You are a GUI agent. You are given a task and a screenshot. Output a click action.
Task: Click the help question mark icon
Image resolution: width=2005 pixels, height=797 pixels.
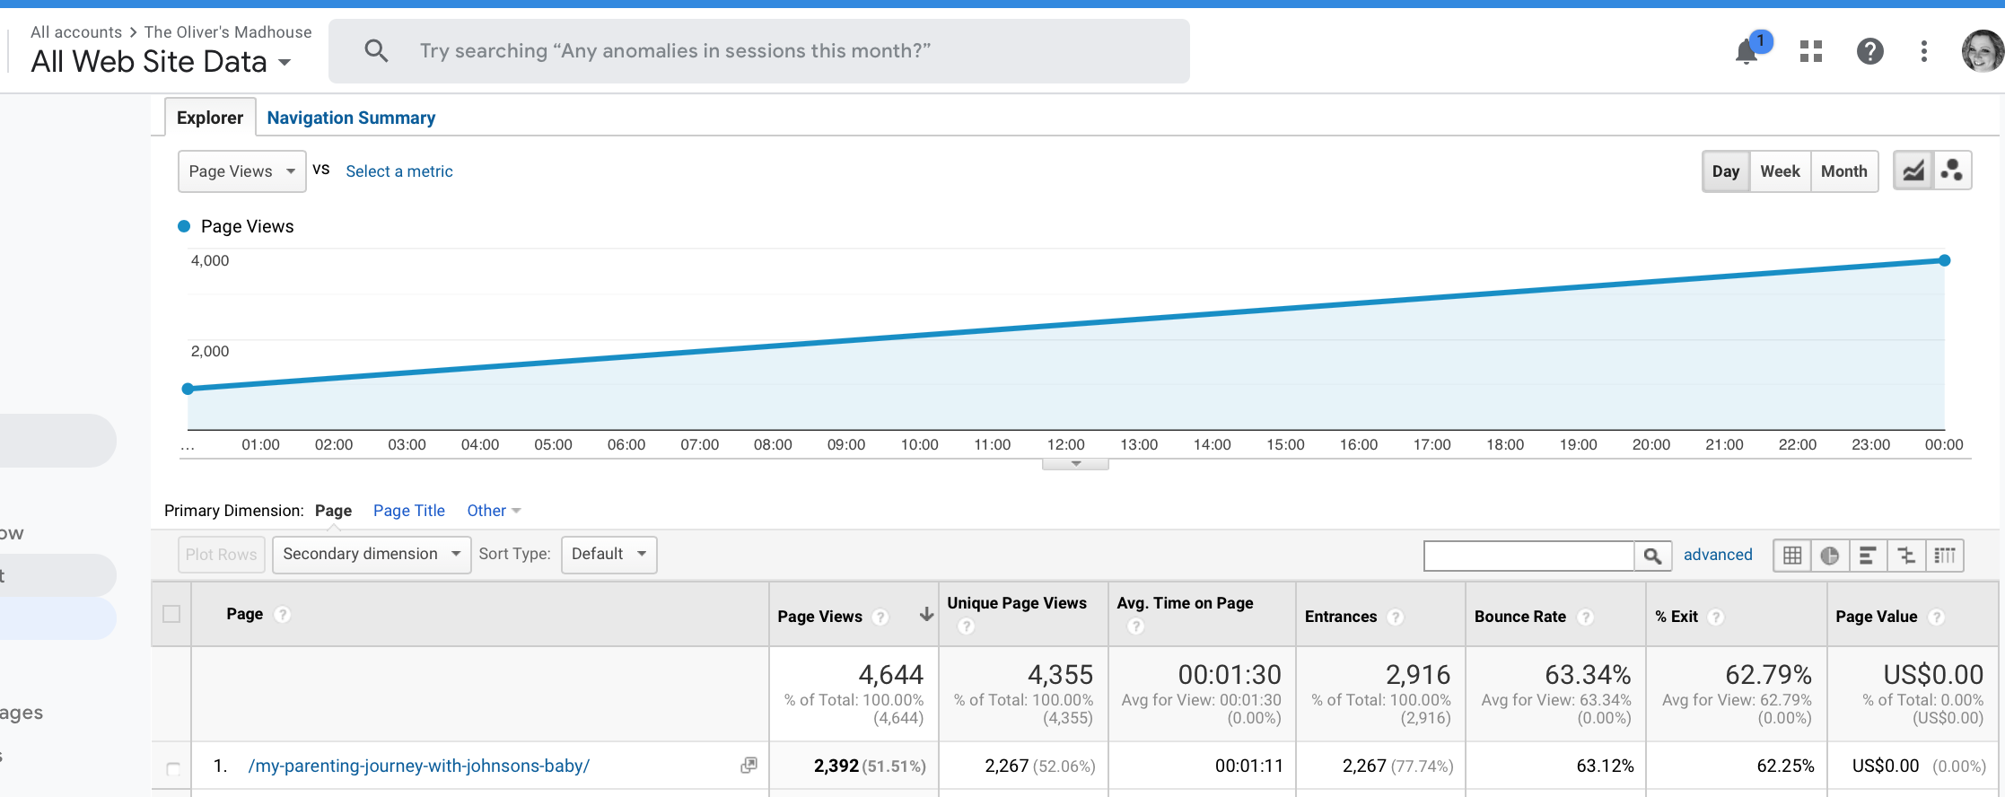coord(1869,52)
